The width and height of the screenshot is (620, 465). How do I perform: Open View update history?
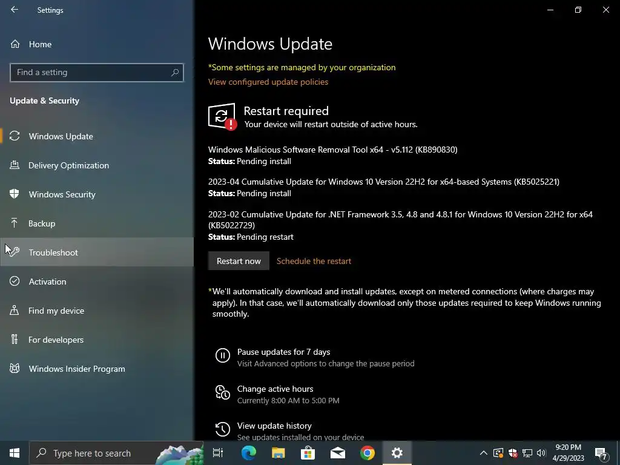pos(274,426)
